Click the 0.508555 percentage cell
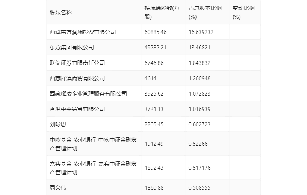 click(x=199, y=188)
